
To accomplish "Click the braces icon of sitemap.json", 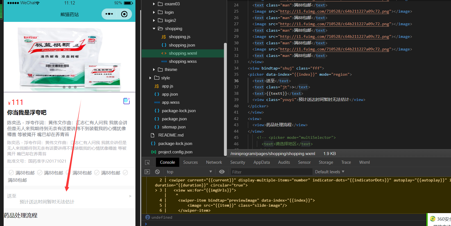I will click(x=157, y=127).
